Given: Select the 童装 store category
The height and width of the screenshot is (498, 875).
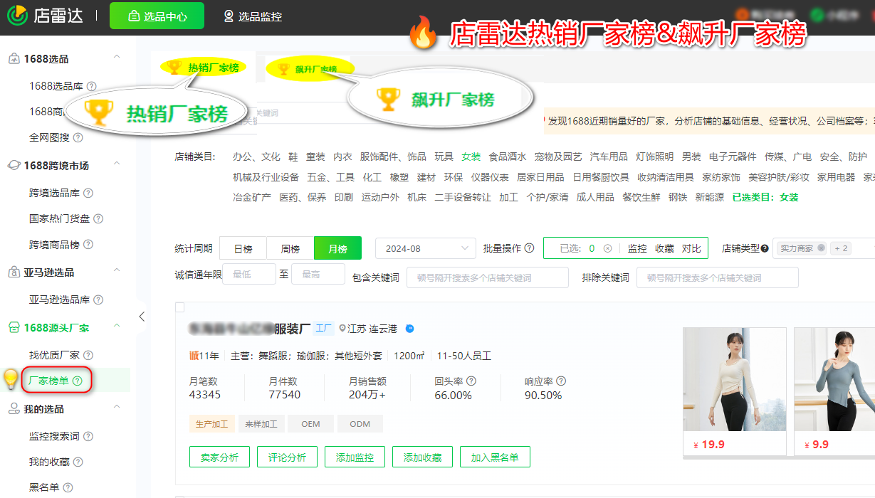Looking at the screenshot, I should 315,157.
